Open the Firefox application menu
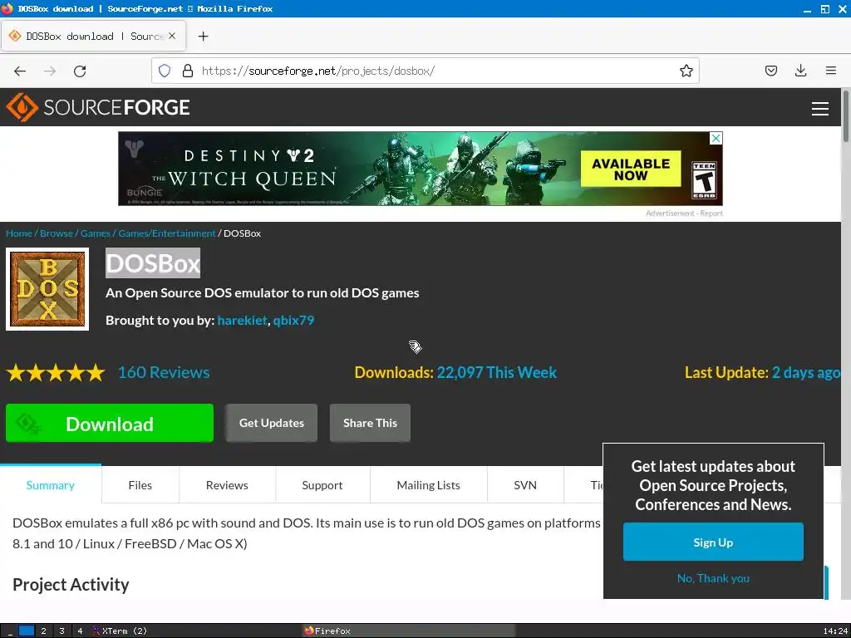This screenshot has width=851, height=638. point(830,71)
